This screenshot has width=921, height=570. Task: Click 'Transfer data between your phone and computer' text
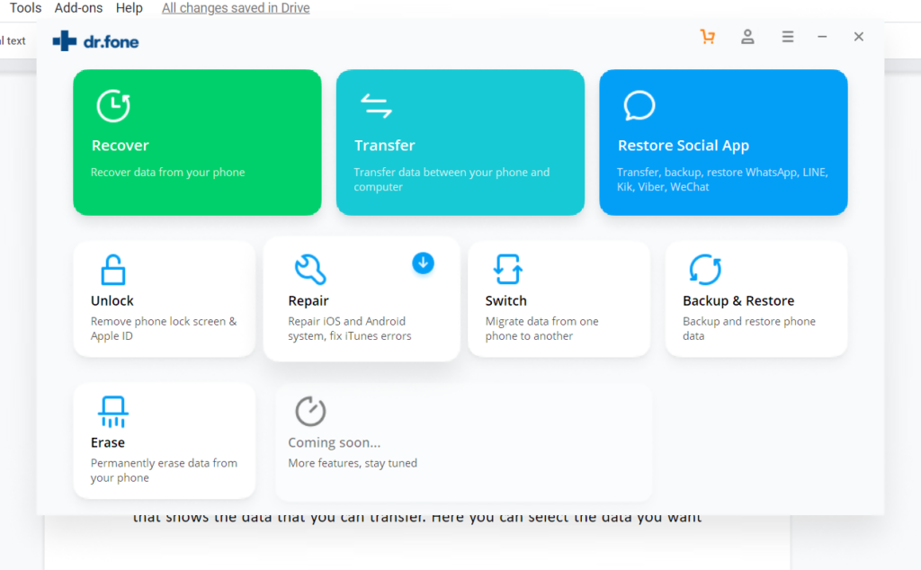(x=452, y=180)
